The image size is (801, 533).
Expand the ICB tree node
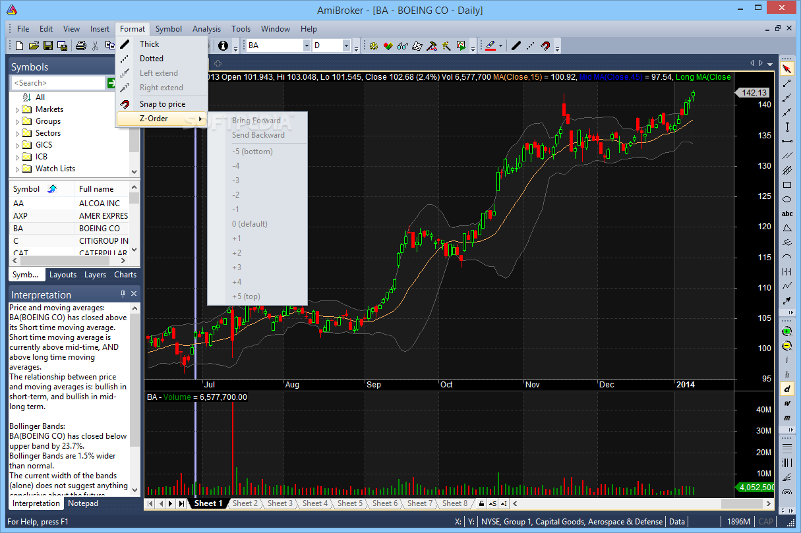pos(18,157)
